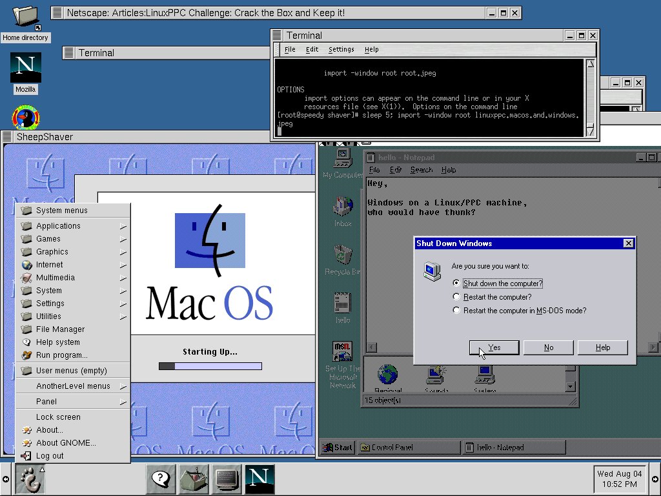The width and height of the screenshot is (661, 496).
Task: Click the terminal scrollbar up arrow
Action: [x=590, y=64]
